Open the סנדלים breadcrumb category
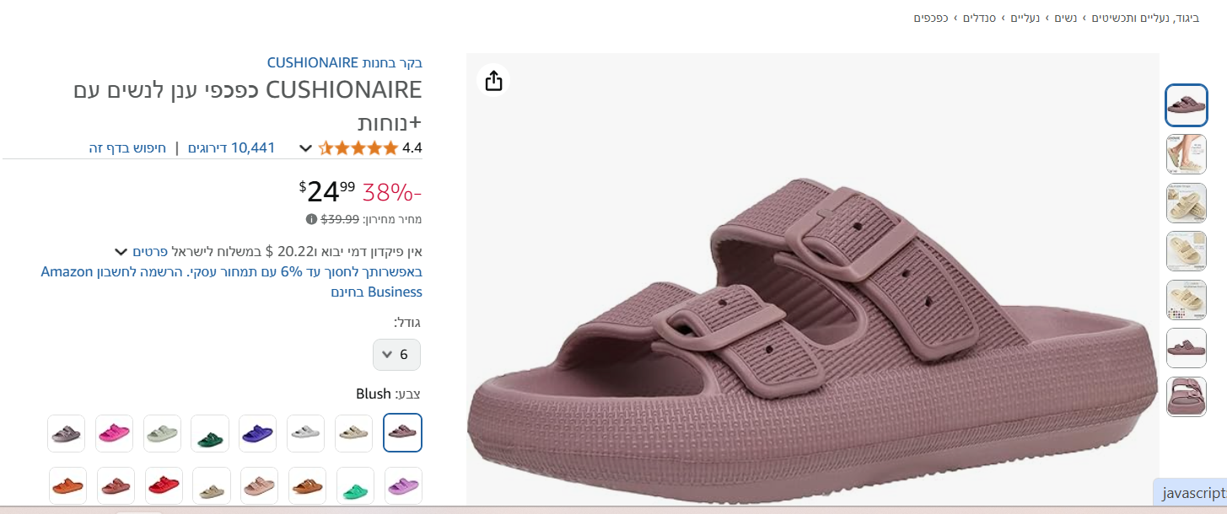The width and height of the screenshot is (1227, 514). pyautogui.click(x=980, y=18)
